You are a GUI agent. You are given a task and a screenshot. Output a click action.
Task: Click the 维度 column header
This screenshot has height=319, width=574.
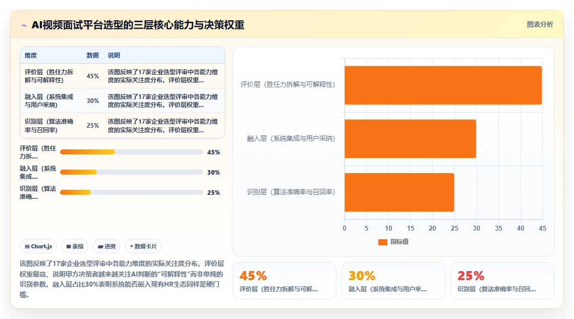(31, 56)
